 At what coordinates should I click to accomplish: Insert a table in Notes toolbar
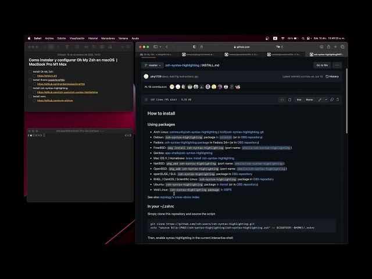coord(102,46)
